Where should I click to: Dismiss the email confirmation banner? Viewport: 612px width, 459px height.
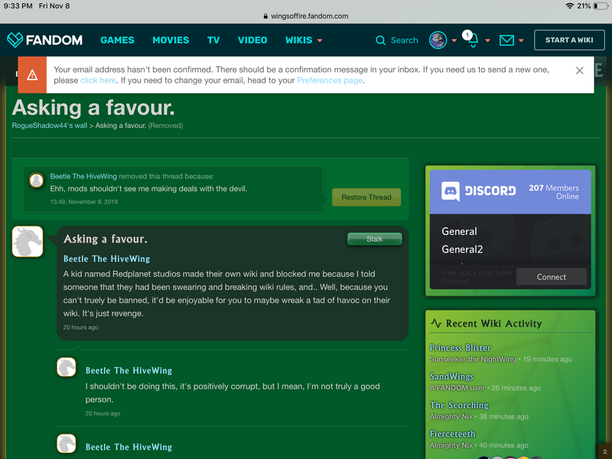pyautogui.click(x=579, y=70)
